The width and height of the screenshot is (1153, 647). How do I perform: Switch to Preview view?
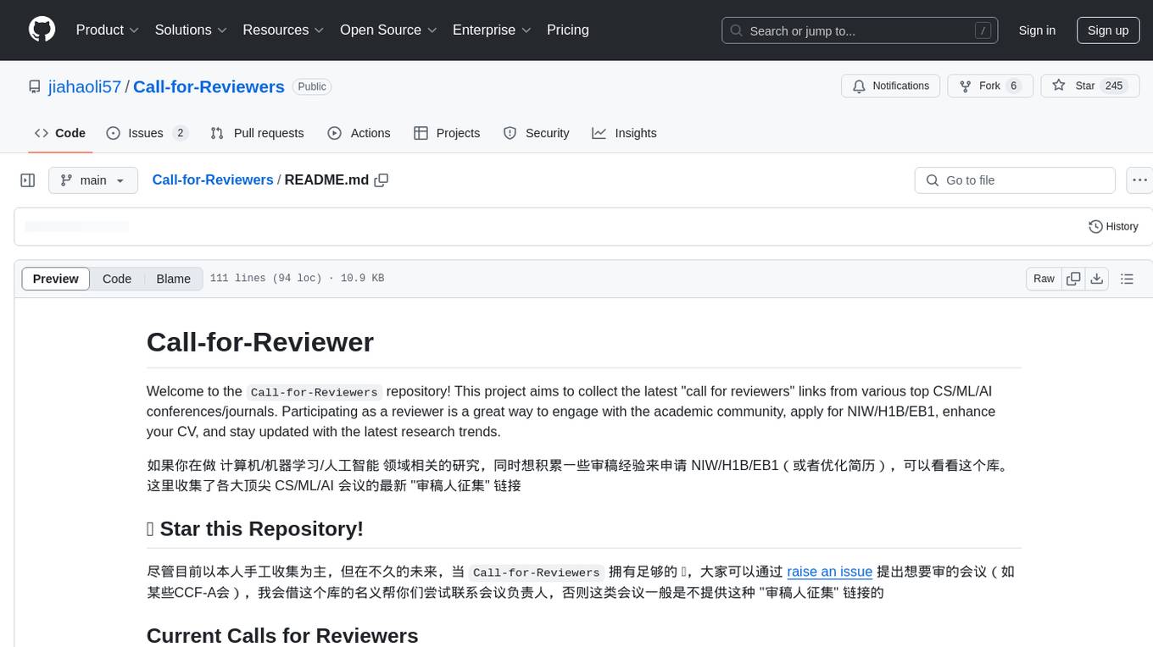tap(56, 279)
